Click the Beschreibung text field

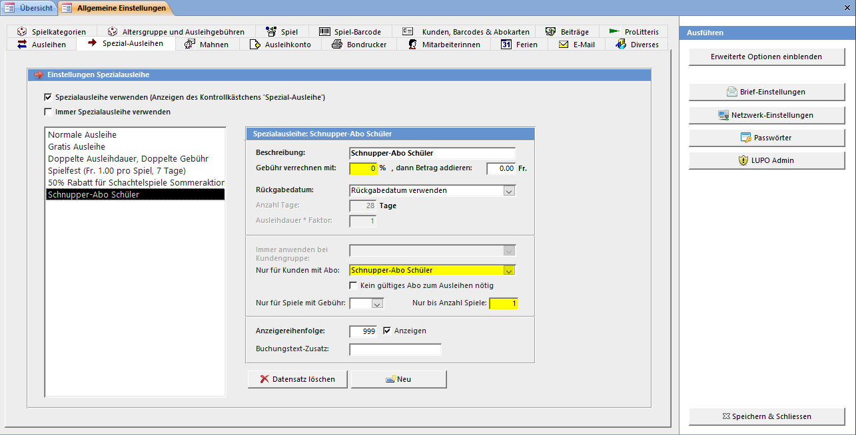coord(432,154)
